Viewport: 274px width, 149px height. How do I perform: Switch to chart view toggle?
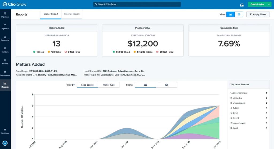click(230, 14)
